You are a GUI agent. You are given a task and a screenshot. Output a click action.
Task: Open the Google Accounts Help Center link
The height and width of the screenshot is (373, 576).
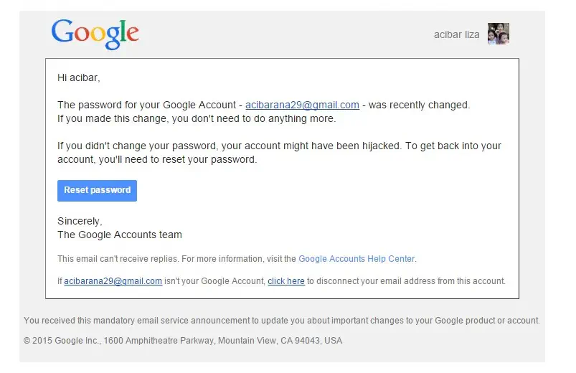(x=357, y=259)
